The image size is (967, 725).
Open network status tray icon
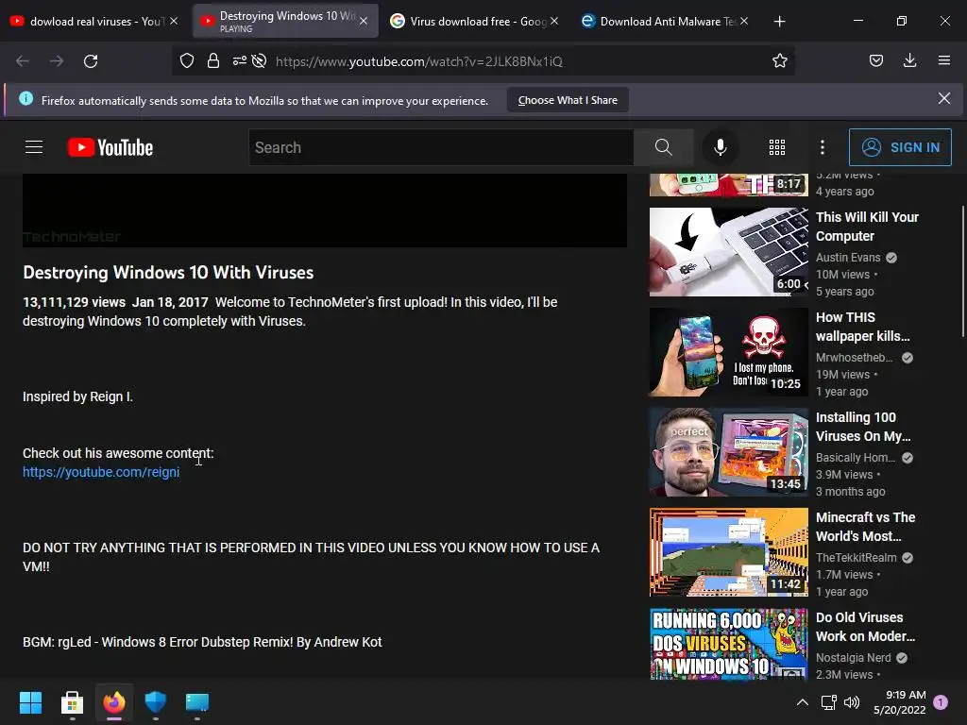829,702
